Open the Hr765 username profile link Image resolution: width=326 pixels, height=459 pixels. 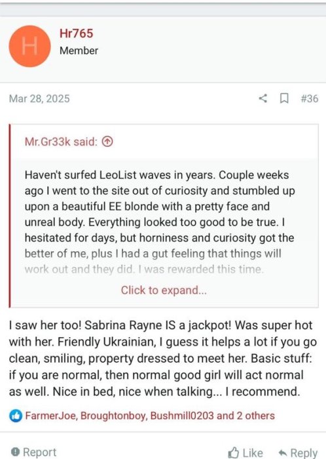click(76, 33)
